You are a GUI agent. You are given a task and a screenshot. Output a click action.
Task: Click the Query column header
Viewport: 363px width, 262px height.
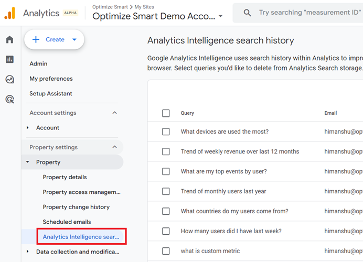187,113
